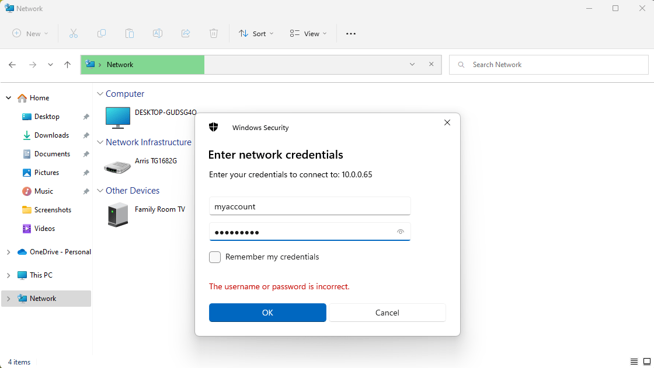The width and height of the screenshot is (654, 368).
Task: Expand the Network tree node
Action: (x=8, y=299)
